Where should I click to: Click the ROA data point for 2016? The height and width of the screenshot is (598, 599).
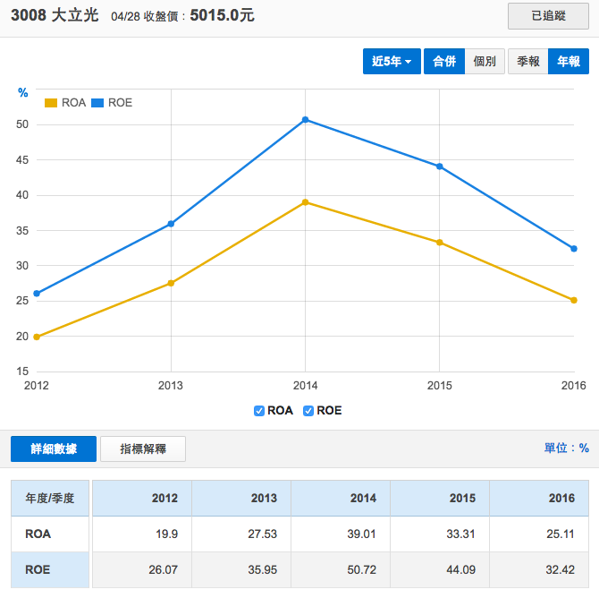point(574,300)
